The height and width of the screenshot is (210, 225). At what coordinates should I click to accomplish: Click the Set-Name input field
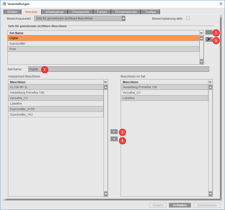[119, 69]
